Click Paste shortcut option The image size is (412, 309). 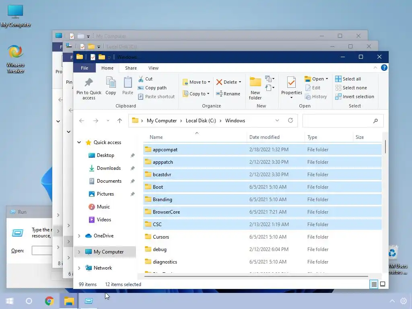click(x=157, y=97)
